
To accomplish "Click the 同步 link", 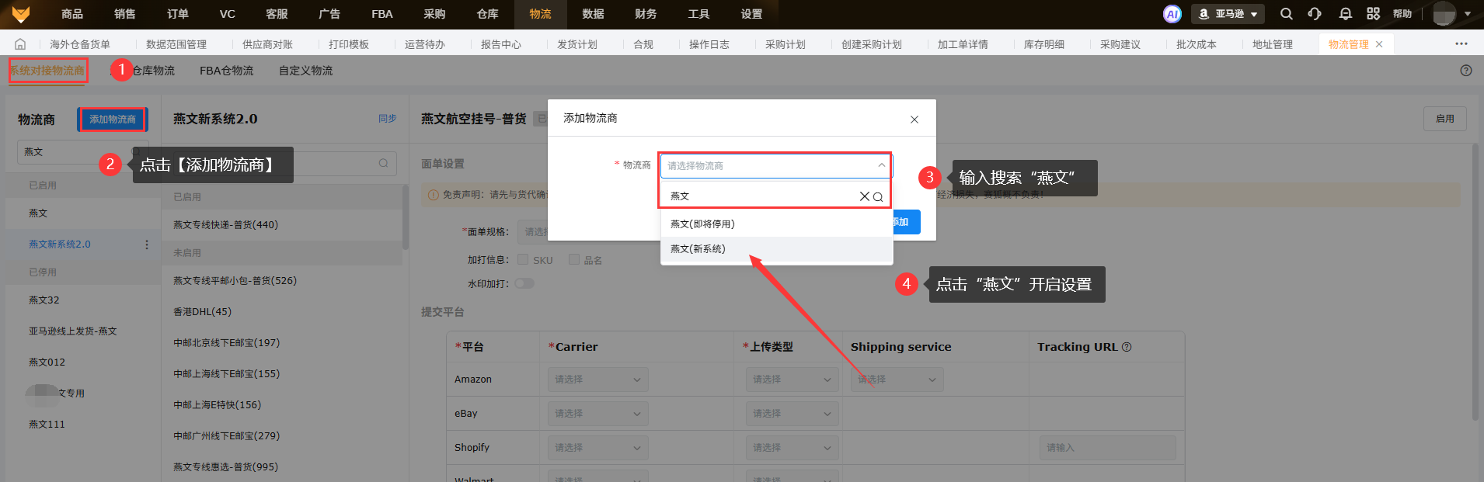I will [387, 119].
